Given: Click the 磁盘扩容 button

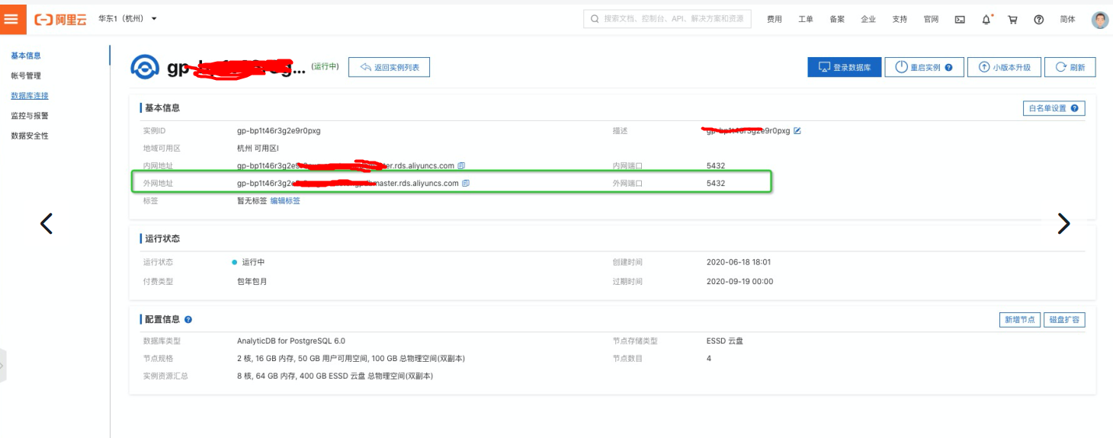Looking at the screenshot, I should pos(1064,320).
